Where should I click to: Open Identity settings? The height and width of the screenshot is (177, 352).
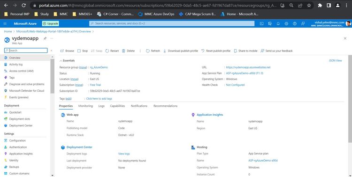click(14, 161)
